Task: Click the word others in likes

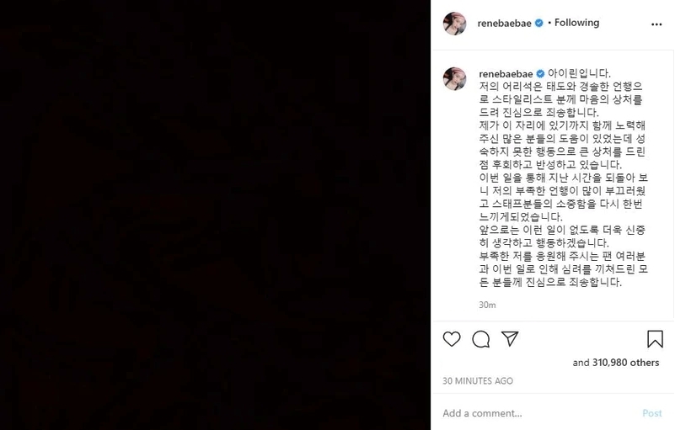Action: 644,363
